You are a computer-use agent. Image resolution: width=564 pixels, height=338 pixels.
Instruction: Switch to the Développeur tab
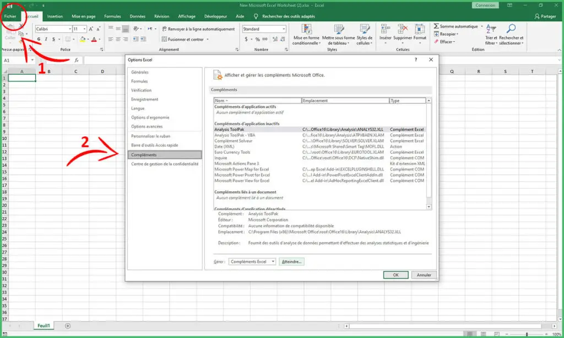point(215,16)
